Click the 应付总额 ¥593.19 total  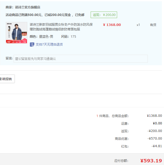151,161
